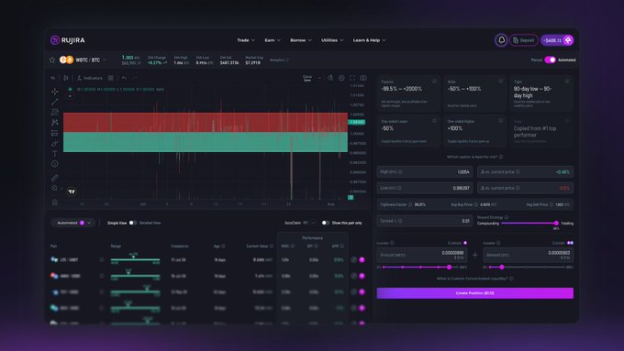Undo last chart action

(x=124, y=78)
